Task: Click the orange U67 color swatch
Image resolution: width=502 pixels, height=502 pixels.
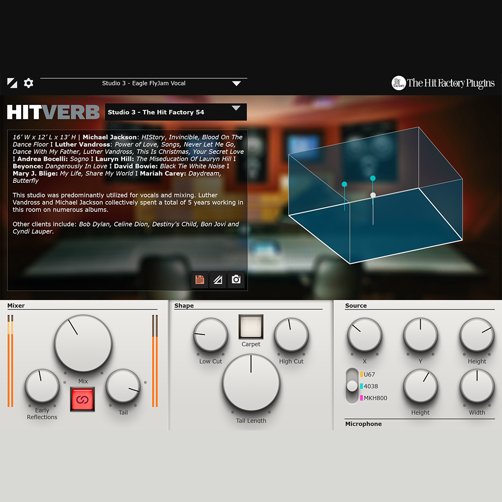Action: pyautogui.click(x=361, y=374)
